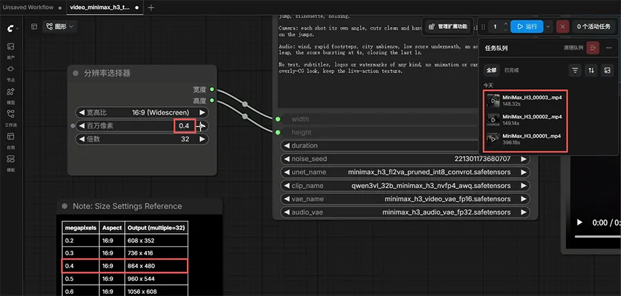Open the MiniMax_H3_00003_.mp4 thumbnail
This screenshot has width=621, height=296.
coord(493,101)
